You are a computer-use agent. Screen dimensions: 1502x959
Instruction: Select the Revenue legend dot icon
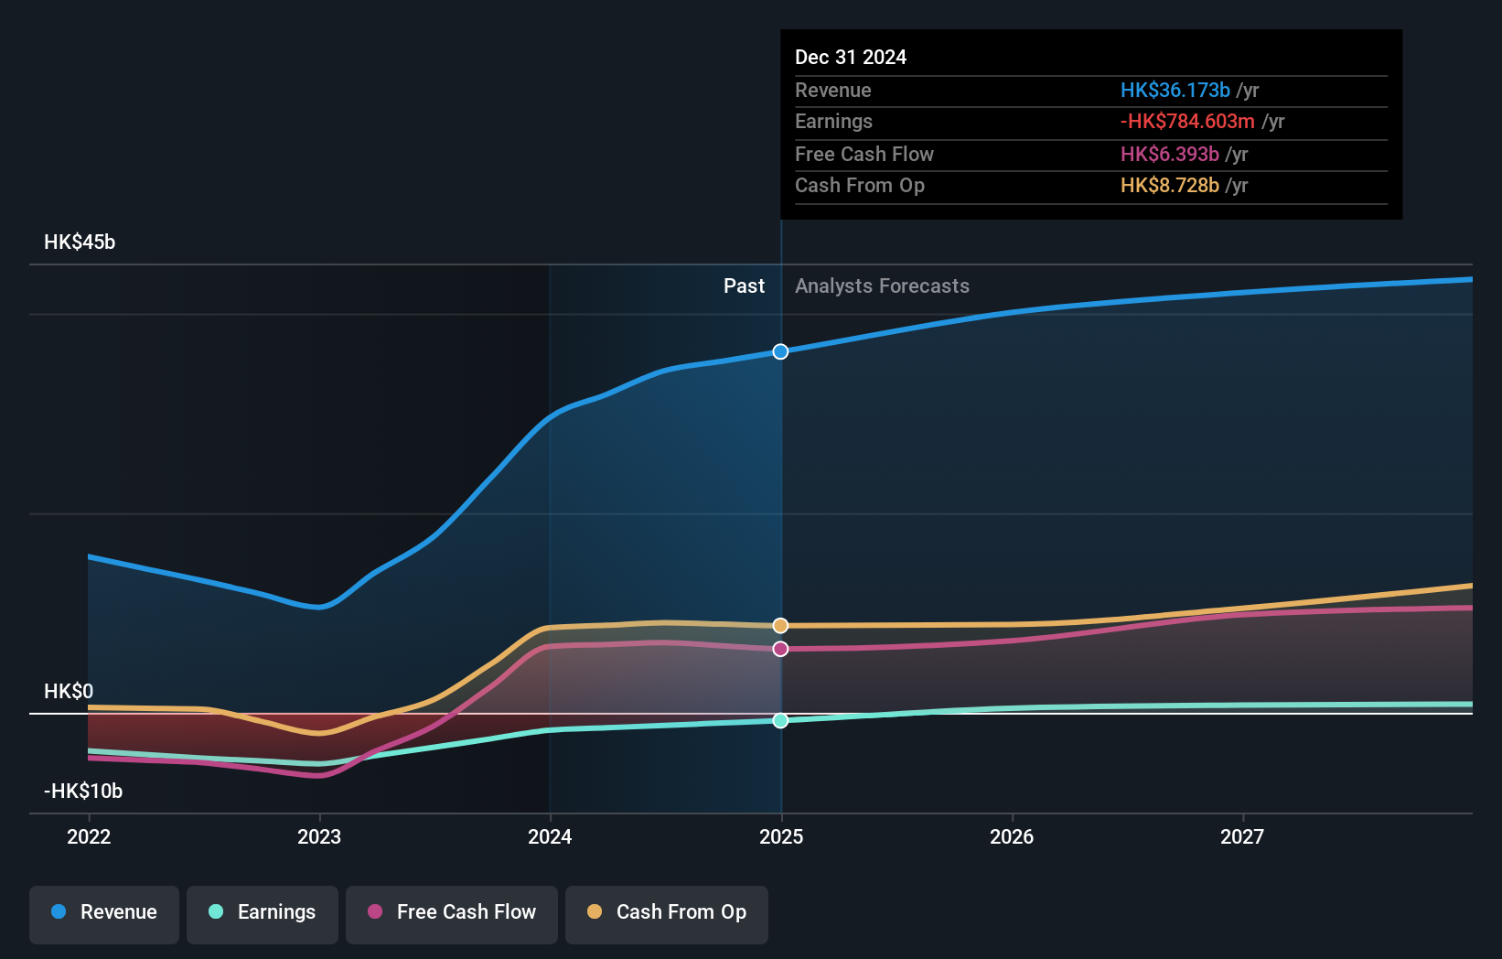tap(59, 912)
